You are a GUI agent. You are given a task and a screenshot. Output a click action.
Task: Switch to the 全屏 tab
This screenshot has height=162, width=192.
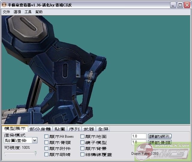(103, 129)
